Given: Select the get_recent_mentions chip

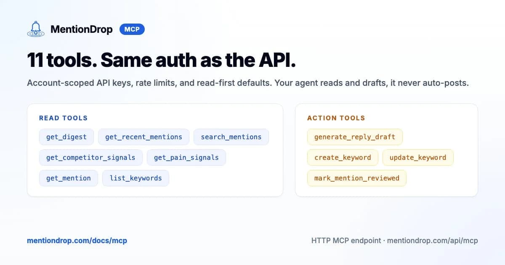Looking at the screenshot, I should click(144, 137).
